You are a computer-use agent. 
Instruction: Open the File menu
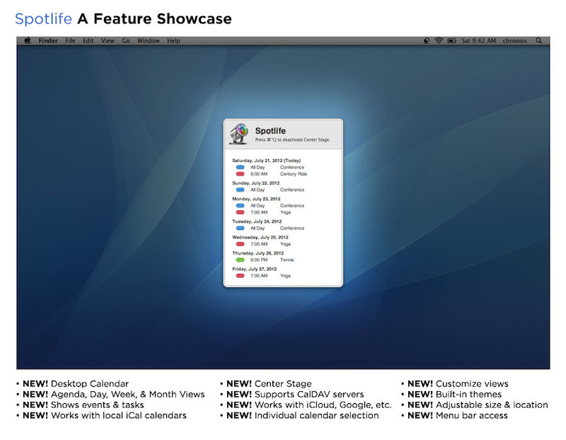(70, 41)
